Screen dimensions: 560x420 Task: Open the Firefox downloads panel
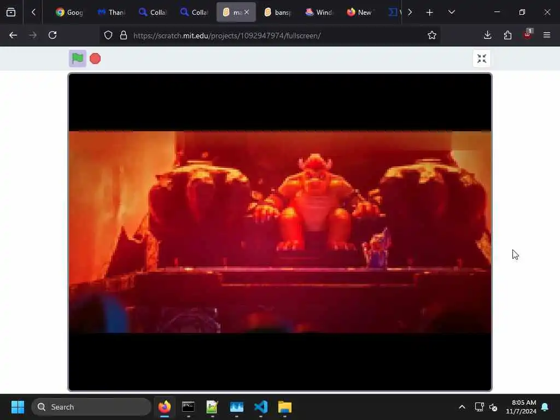coord(487,35)
